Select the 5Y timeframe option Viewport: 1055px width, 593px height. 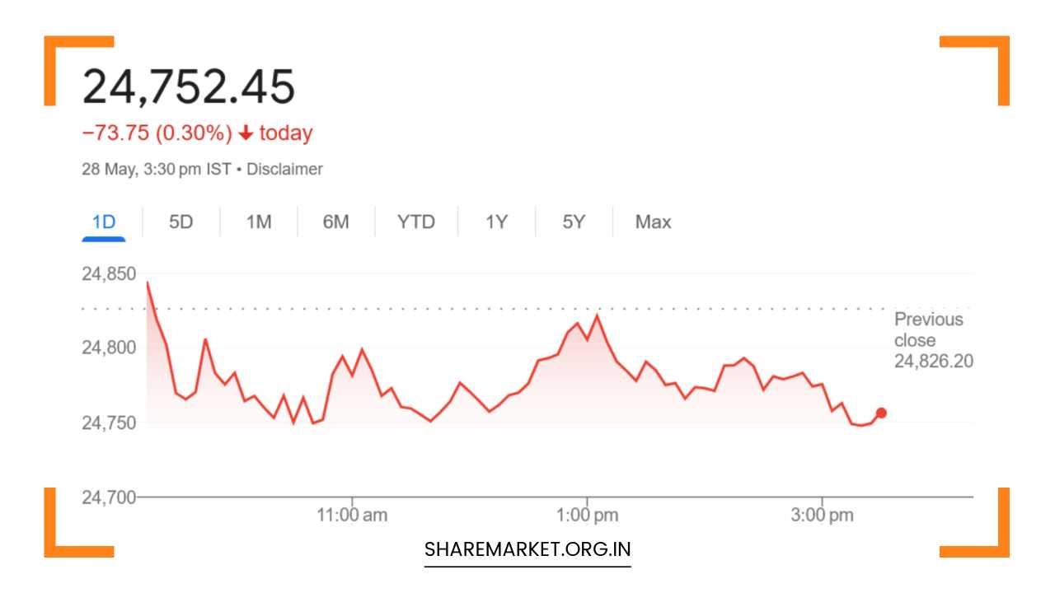coord(574,222)
